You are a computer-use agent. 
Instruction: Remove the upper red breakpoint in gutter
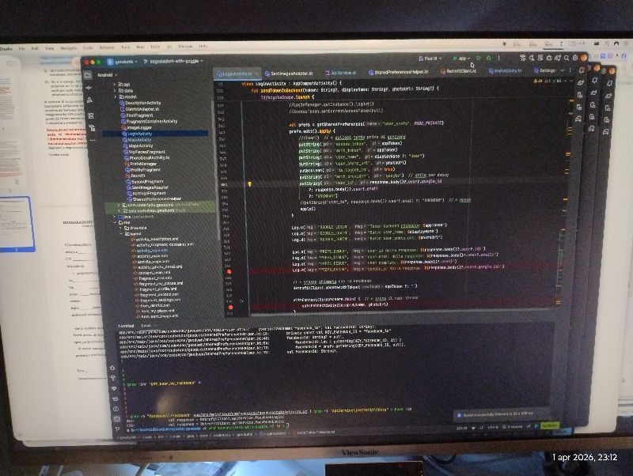[x=230, y=271]
